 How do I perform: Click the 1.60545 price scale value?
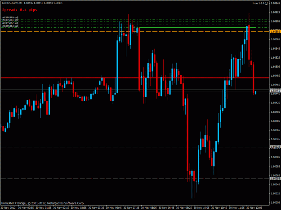[x=275, y=48]
